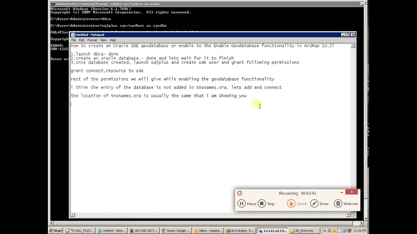Click the red shield tray icon

point(350,231)
